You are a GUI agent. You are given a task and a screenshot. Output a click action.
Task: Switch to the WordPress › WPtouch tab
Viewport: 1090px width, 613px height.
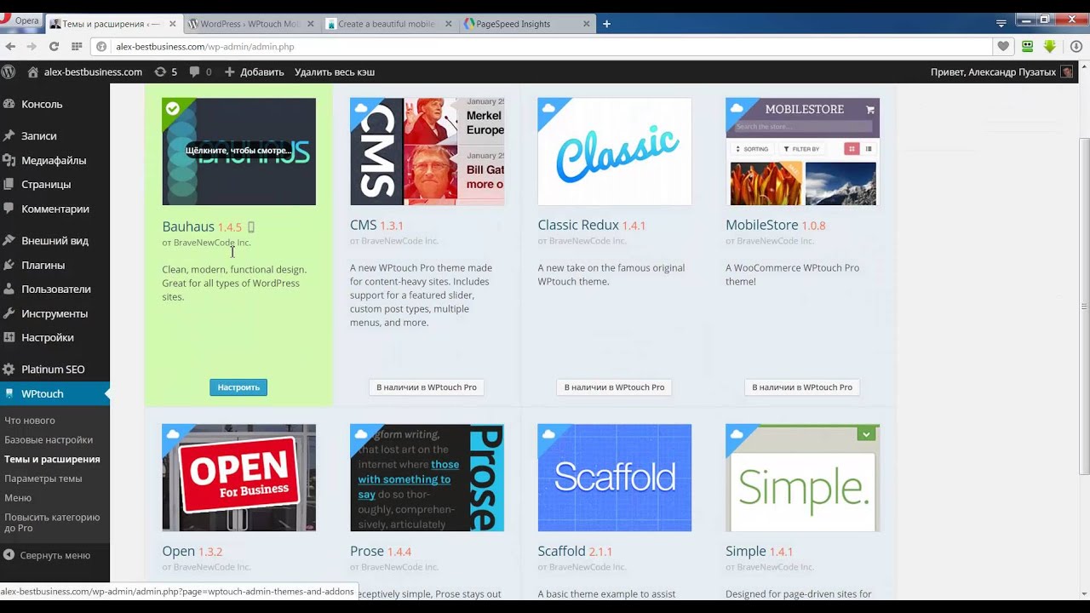[251, 24]
